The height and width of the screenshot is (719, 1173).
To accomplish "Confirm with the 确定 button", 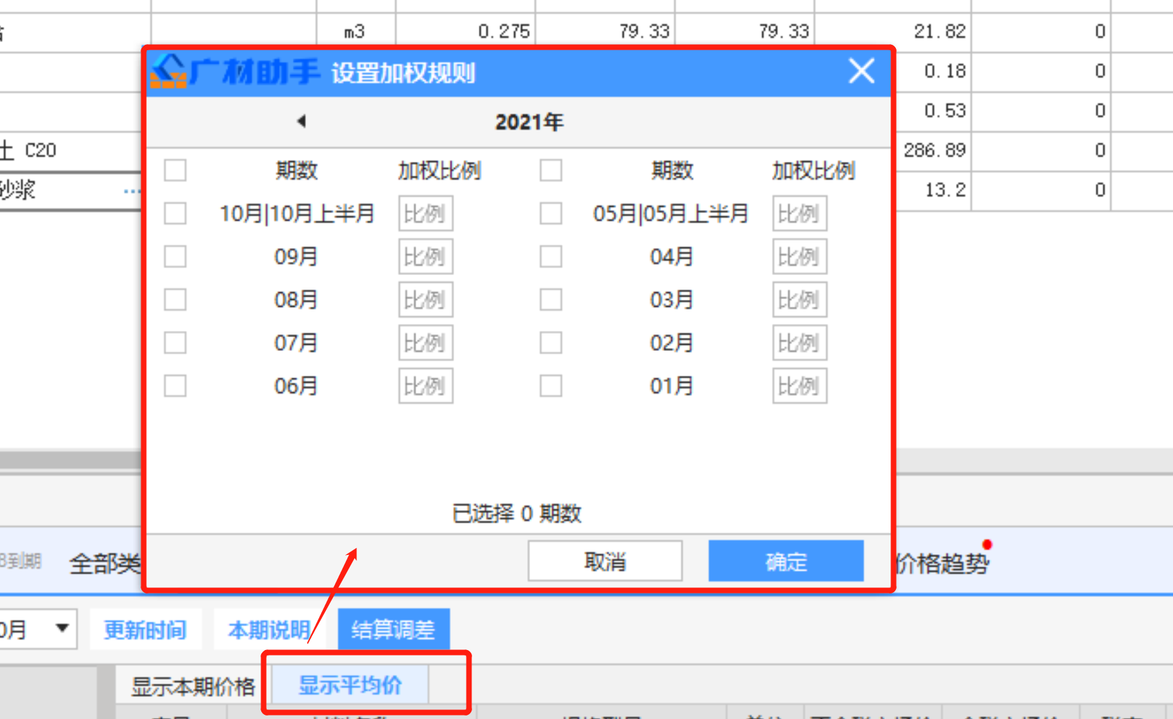I will [786, 561].
